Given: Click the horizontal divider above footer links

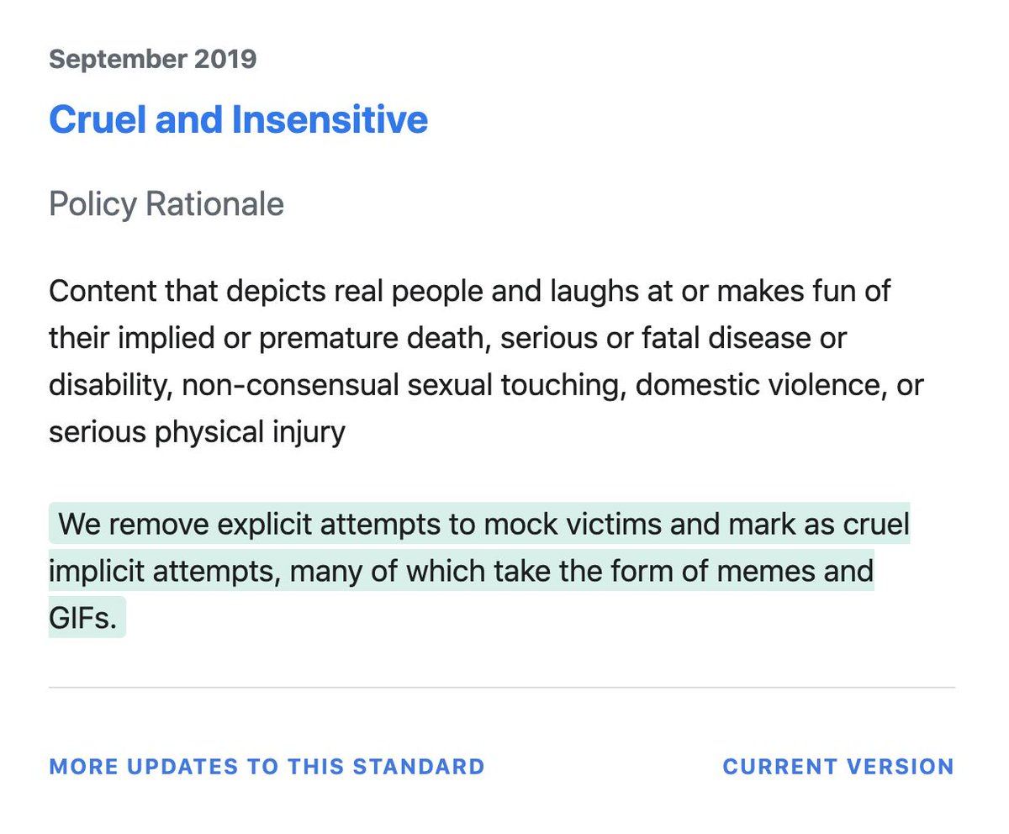Looking at the screenshot, I should tap(502, 687).
